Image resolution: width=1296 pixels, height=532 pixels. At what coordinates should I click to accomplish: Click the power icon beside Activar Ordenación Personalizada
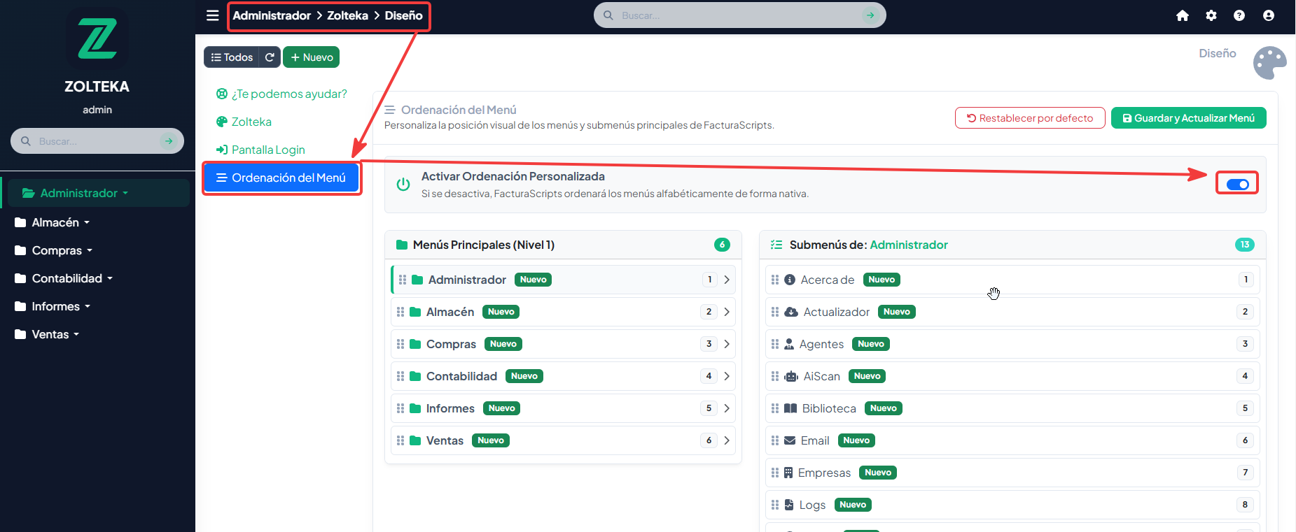point(403,185)
